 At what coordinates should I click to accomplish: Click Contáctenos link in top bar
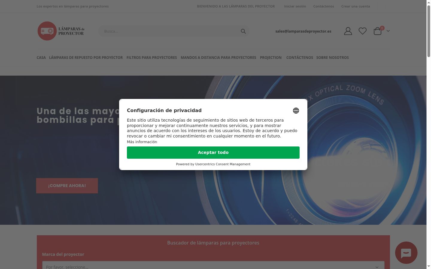tap(324, 6)
